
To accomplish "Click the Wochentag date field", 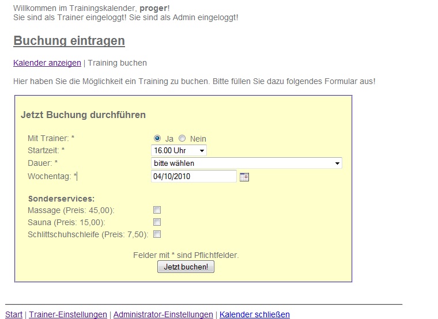I will click(x=193, y=176).
